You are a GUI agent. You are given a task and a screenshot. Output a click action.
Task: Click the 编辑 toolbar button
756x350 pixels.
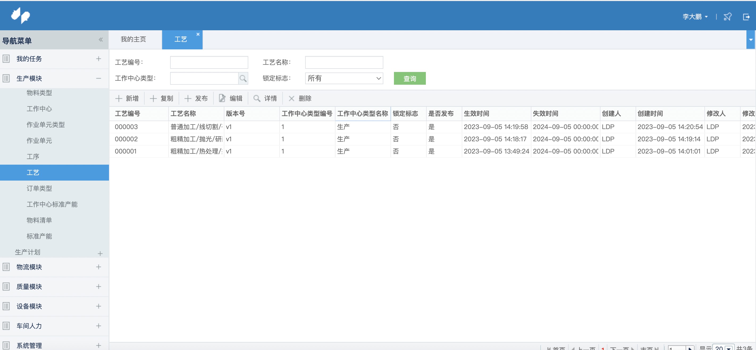click(x=231, y=99)
